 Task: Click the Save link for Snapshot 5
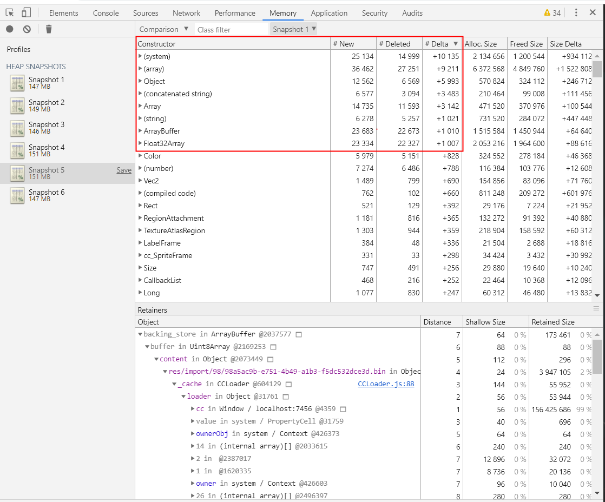pyautogui.click(x=124, y=170)
